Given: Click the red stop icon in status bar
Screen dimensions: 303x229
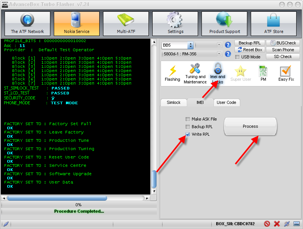Looking at the screenshot, I should pyautogui.click(x=267, y=224).
